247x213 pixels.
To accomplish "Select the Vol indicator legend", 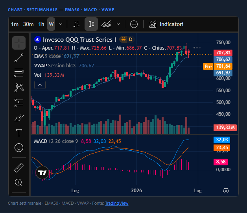I will click(38, 75).
